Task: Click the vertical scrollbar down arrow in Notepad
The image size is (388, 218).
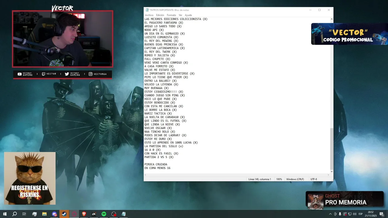Action: (x=332, y=171)
